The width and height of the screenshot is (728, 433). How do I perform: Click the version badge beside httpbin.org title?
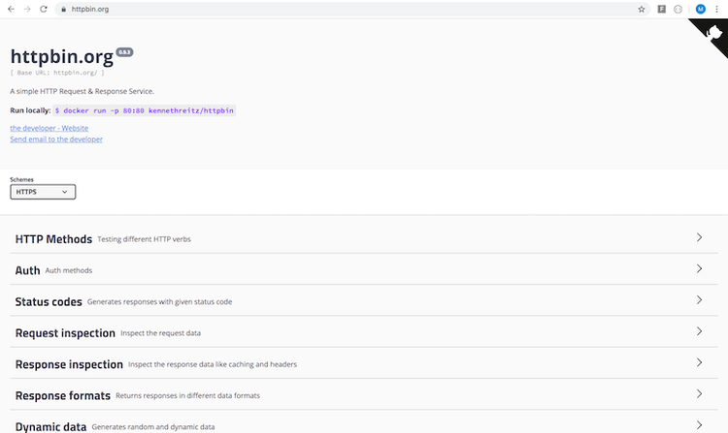pos(124,52)
